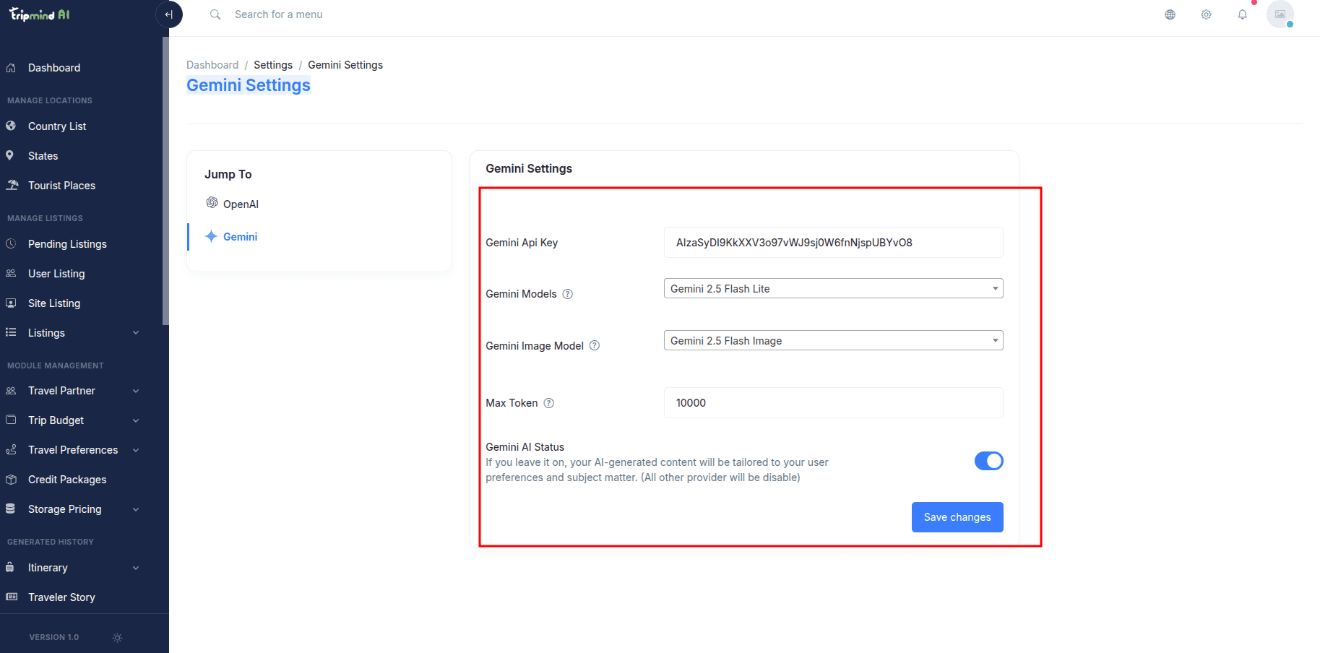Open User Listing in the sidebar
1320x653 pixels.
tap(56, 274)
